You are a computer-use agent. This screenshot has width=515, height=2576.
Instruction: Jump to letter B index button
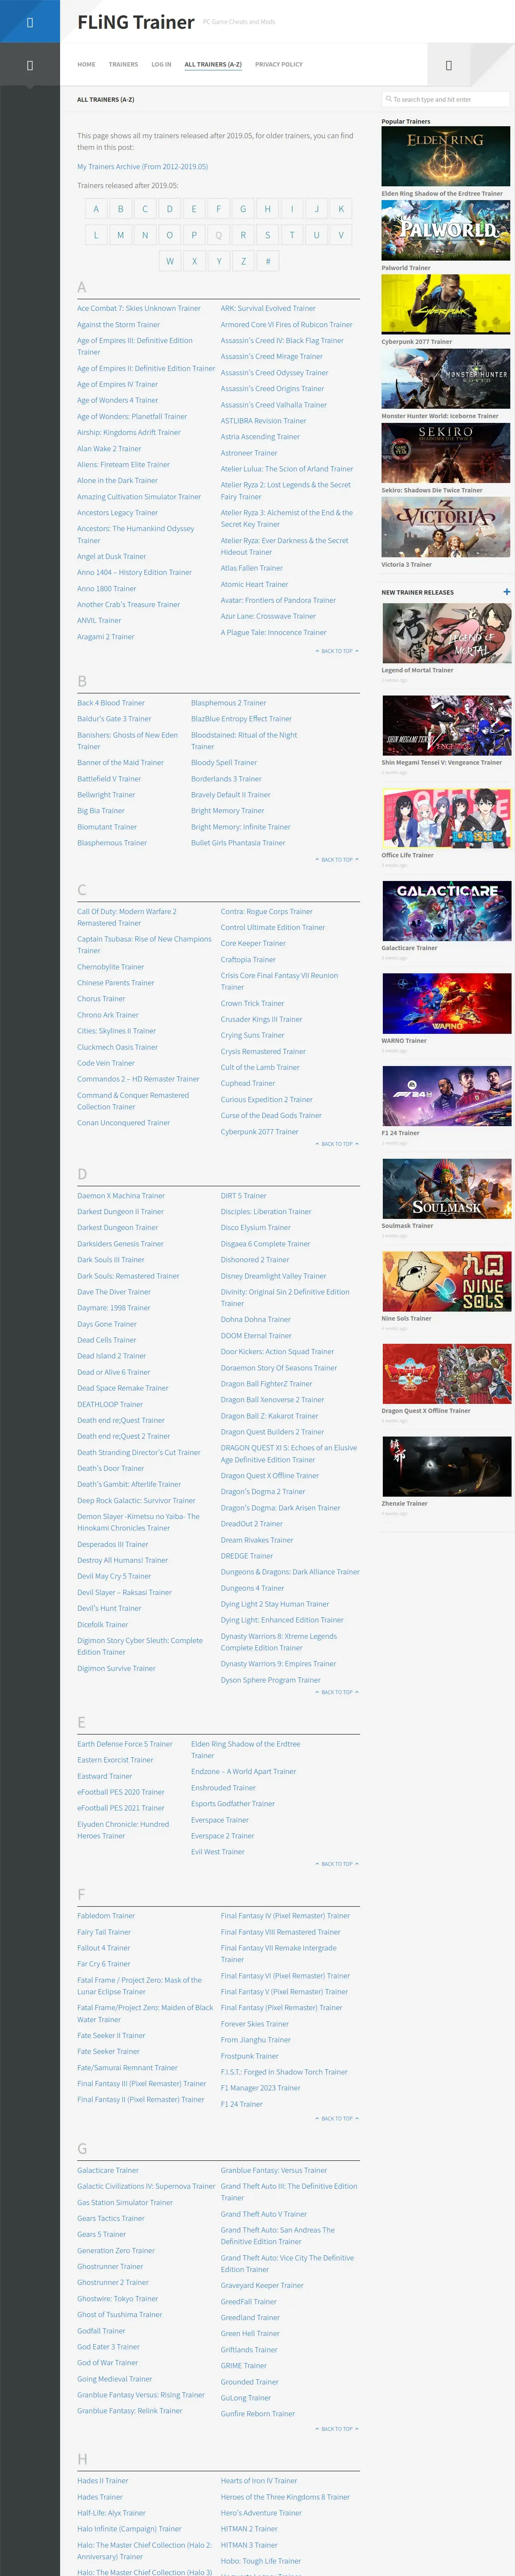[121, 209]
